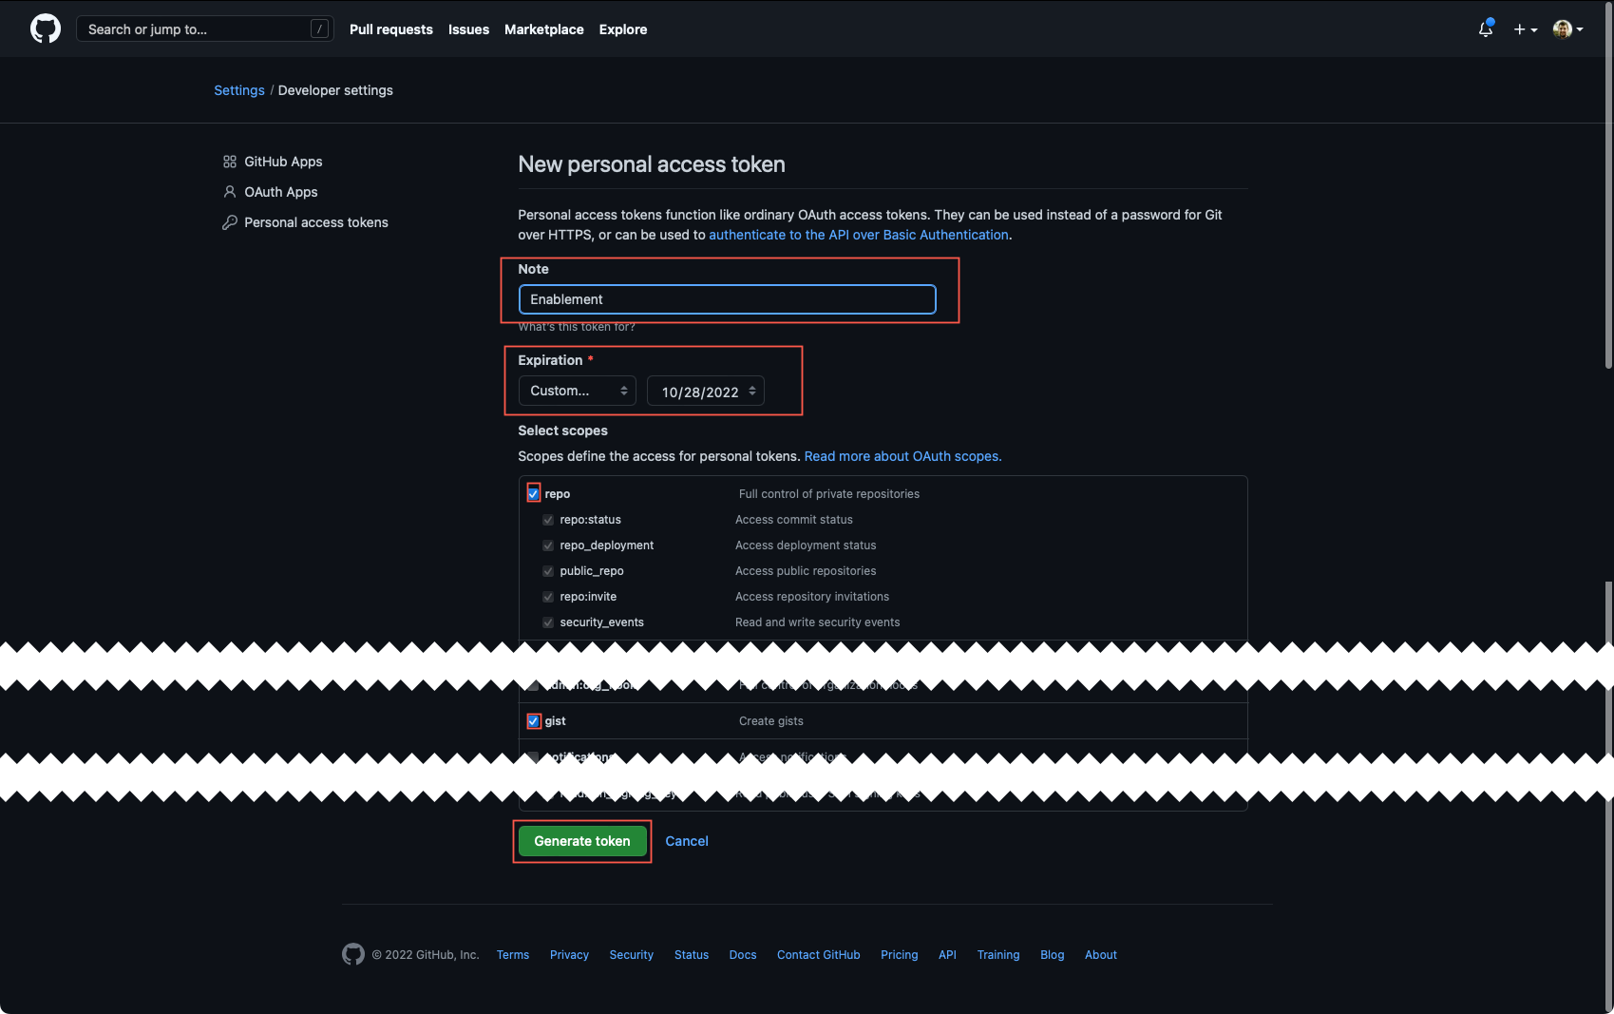The width and height of the screenshot is (1614, 1014).
Task: Select Personal access tokens in the sidebar
Action: click(x=316, y=222)
